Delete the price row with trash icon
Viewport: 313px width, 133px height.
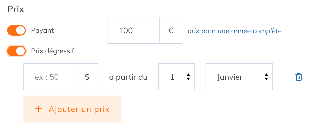(299, 77)
